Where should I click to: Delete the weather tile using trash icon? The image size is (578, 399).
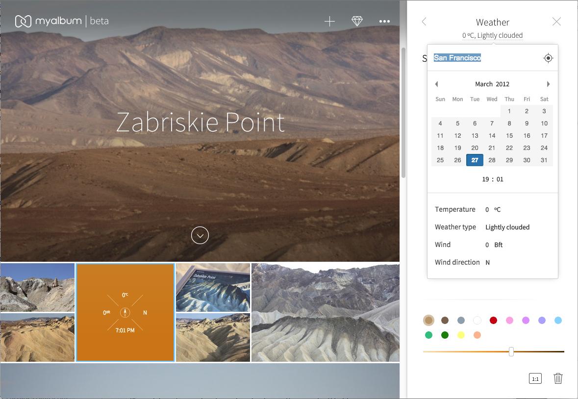(x=558, y=378)
